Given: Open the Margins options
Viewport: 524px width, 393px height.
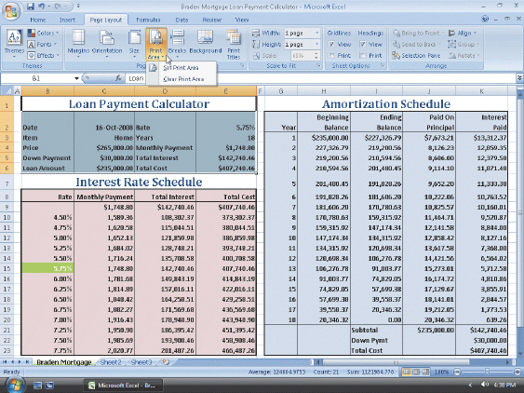Looking at the screenshot, I should point(78,44).
